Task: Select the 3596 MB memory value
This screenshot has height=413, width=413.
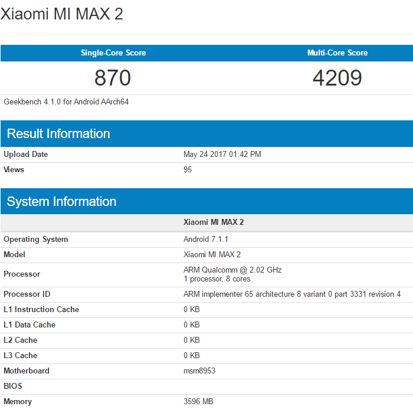Action: (198, 401)
